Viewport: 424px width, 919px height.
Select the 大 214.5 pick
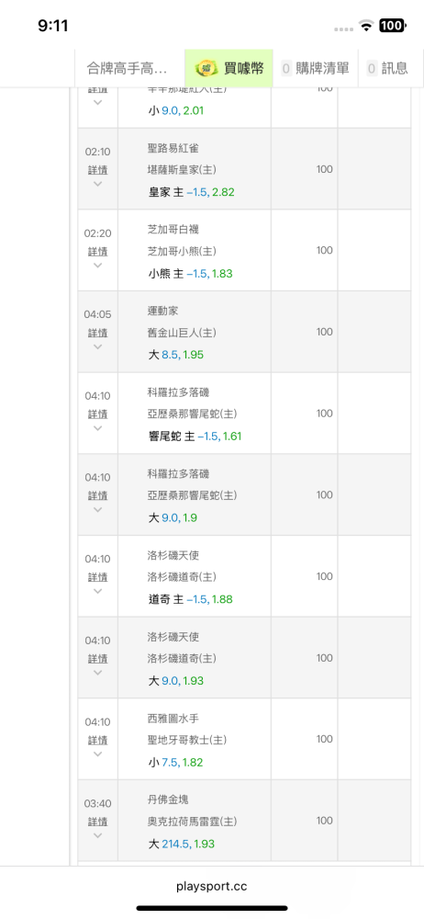click(182, 844)
